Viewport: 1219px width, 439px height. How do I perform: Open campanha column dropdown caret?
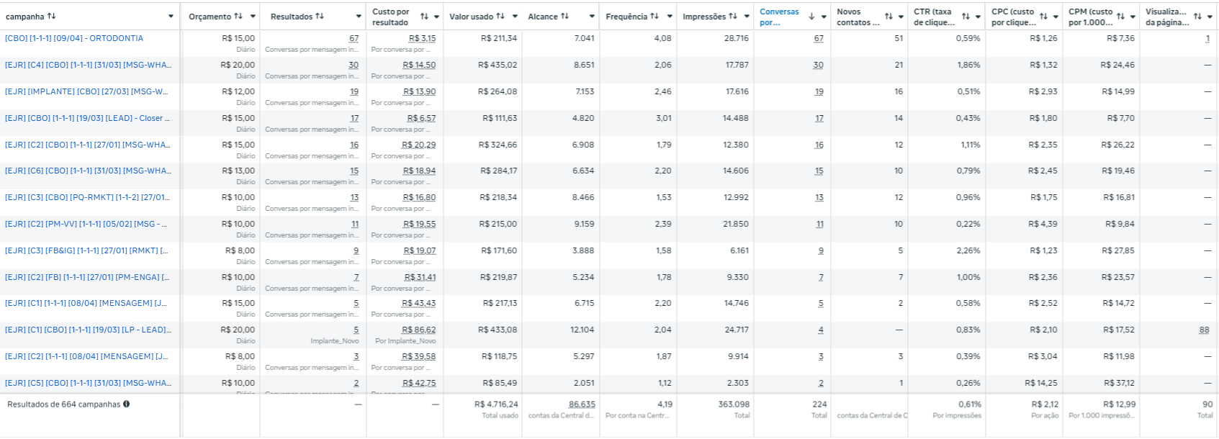click(171, 17)
